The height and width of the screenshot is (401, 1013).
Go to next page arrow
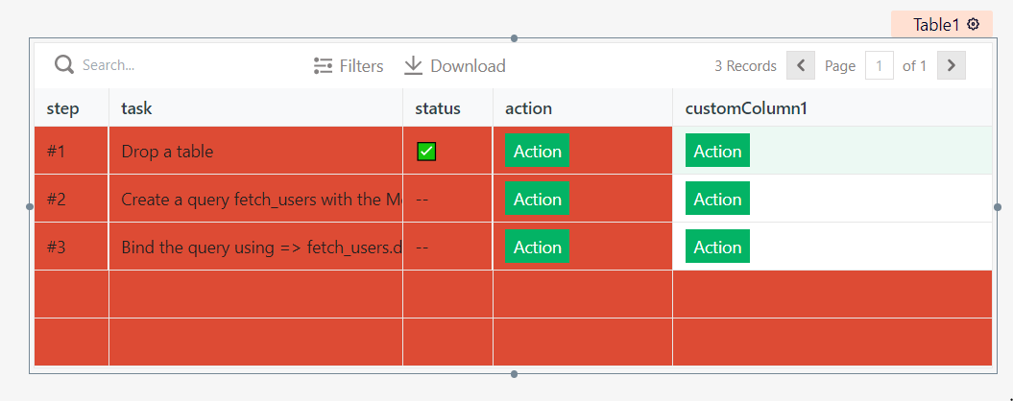(x=951, y=65)
